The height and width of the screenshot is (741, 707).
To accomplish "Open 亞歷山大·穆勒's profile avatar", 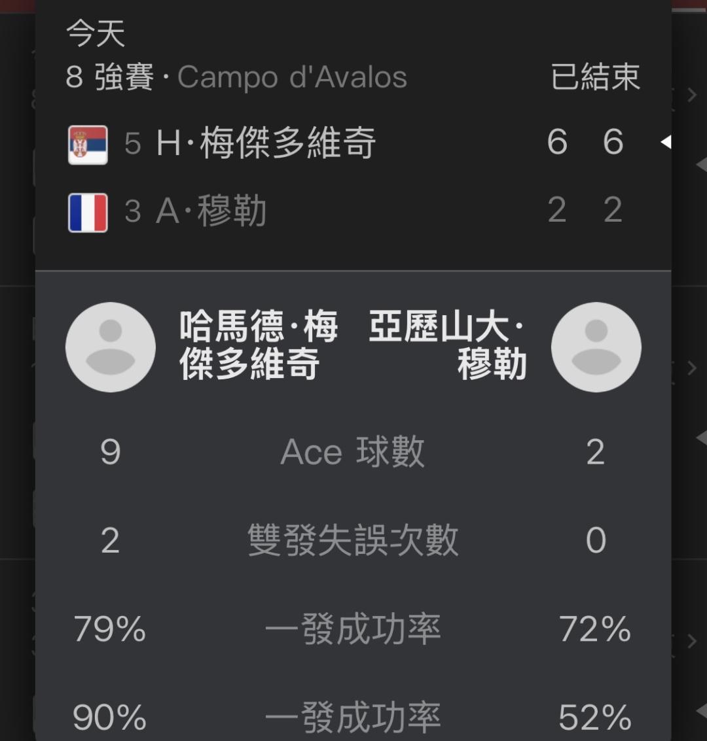I will pyautogui.click(x=596, y=347).
